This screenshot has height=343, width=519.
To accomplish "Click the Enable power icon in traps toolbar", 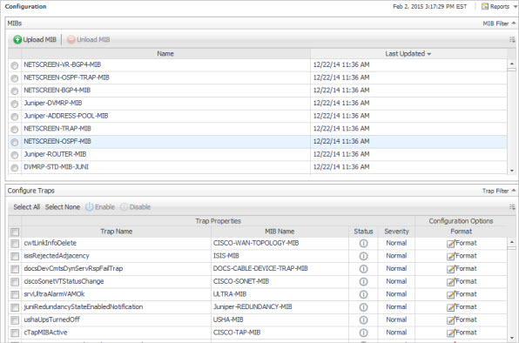I will [90, 207].
